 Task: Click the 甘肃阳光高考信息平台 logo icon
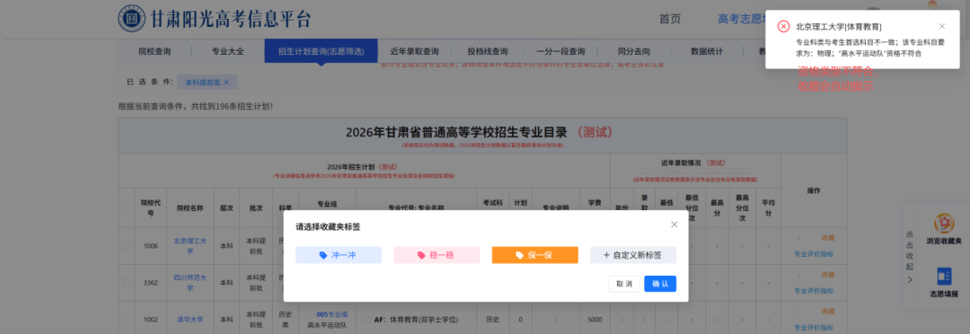click(132, 19)
